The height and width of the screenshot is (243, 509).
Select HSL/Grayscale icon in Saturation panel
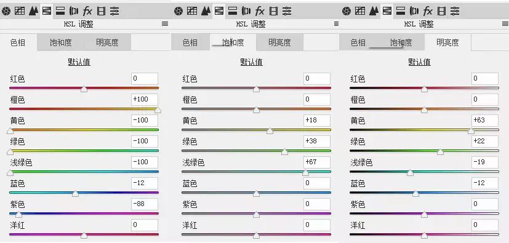point(219,11)
